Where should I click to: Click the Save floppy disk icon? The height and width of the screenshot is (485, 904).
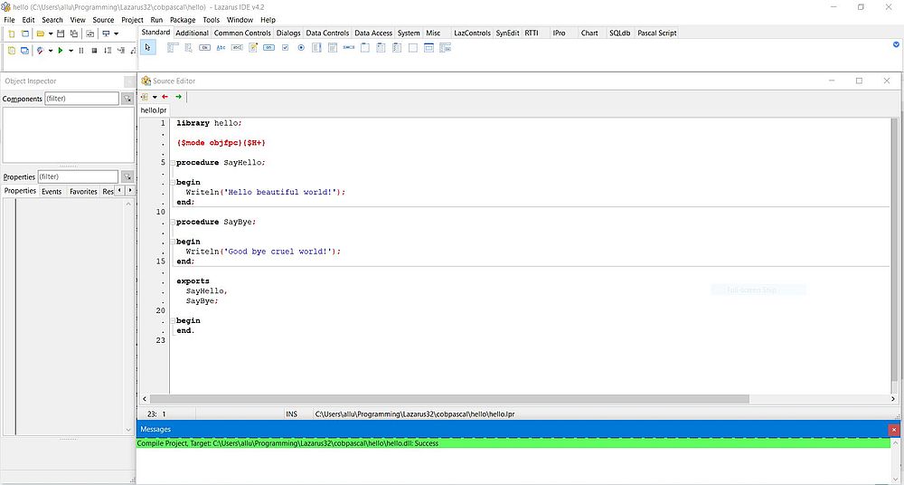(x=61, y=33)
